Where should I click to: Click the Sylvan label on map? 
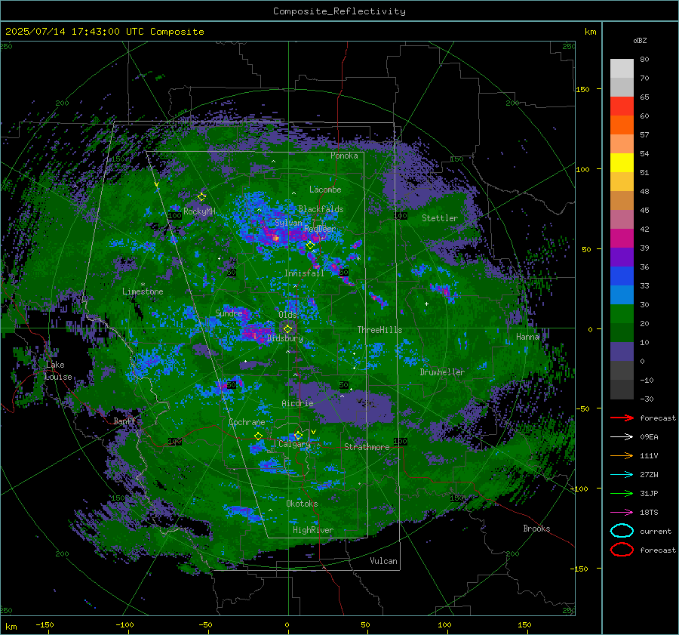288,223
